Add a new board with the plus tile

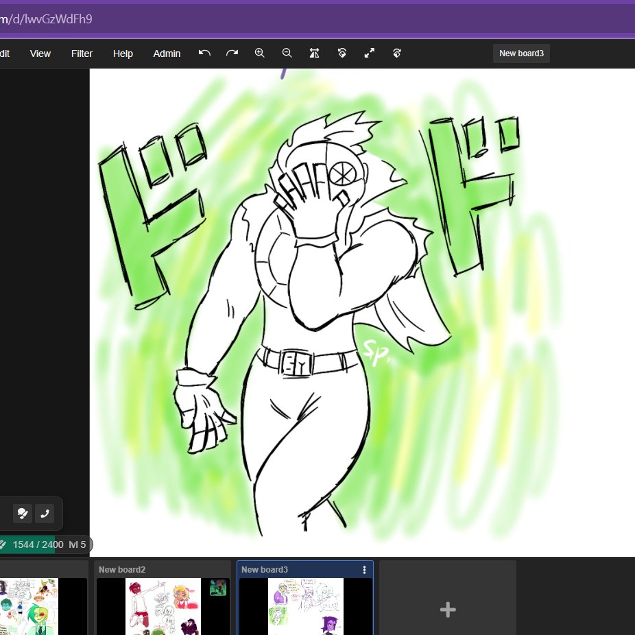coord(448,598)
